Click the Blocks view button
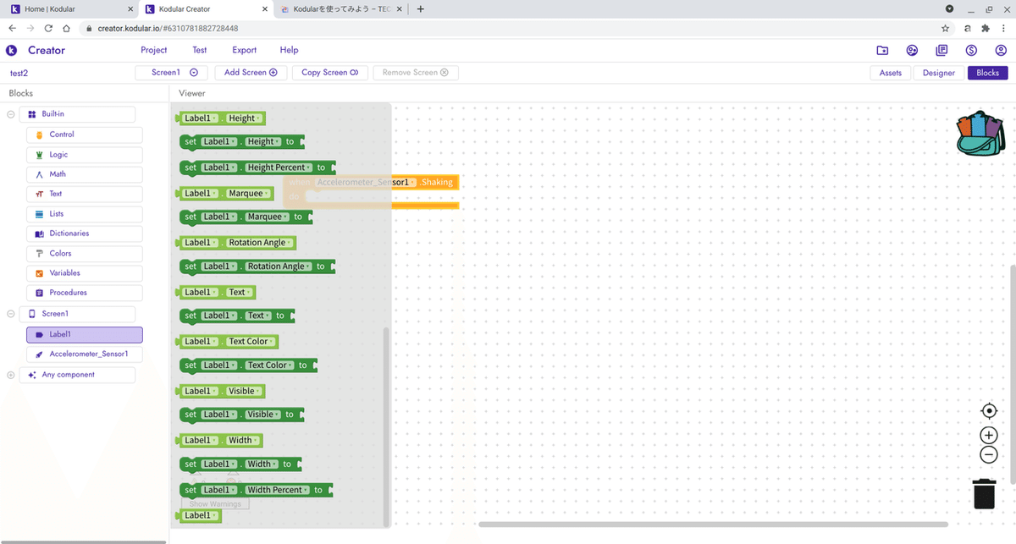Image resolution: width=1016 pixels, height=544 pixels. coord(987,73)
